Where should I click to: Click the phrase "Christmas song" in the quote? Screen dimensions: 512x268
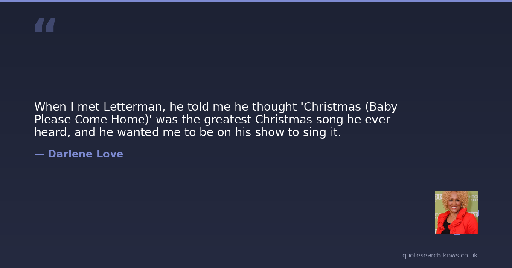300,120
